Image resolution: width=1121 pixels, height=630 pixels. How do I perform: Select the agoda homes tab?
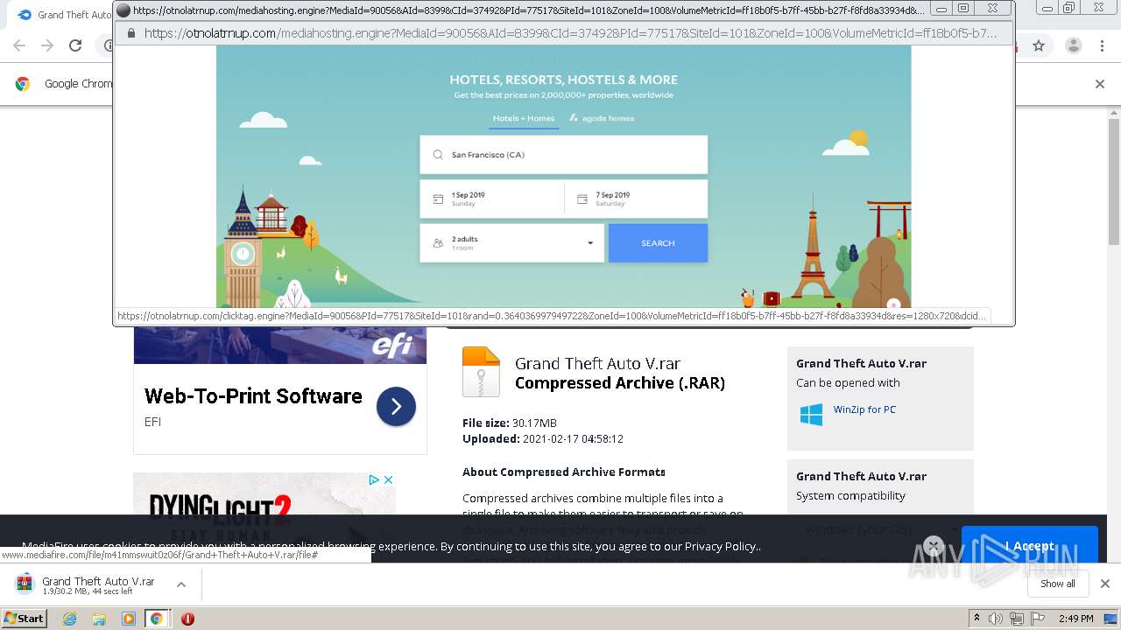pyautogui.click(x=602, y=118)
